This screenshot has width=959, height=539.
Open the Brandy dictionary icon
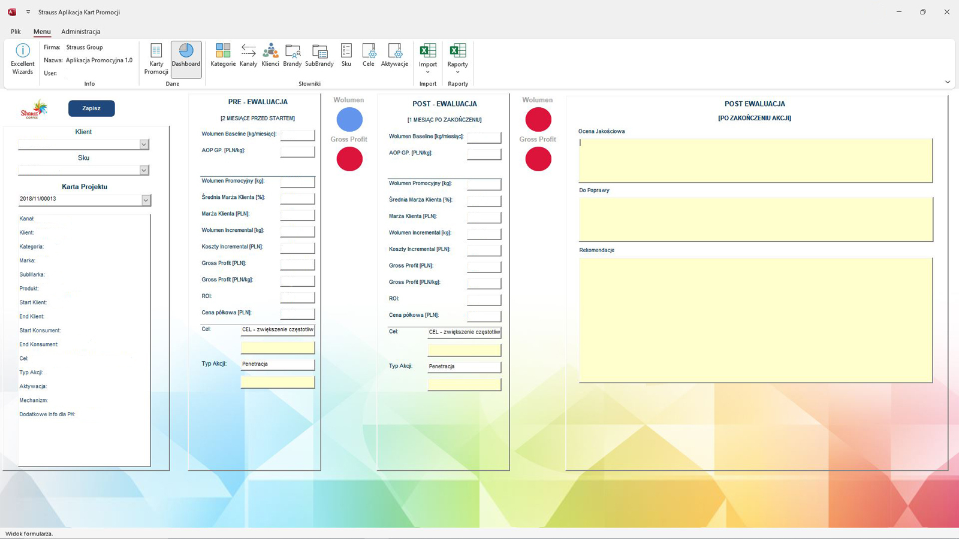click(x=292, y=55)
